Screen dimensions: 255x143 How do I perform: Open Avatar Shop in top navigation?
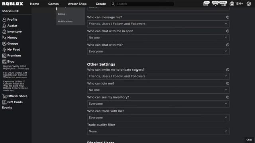tap(77, 4)
